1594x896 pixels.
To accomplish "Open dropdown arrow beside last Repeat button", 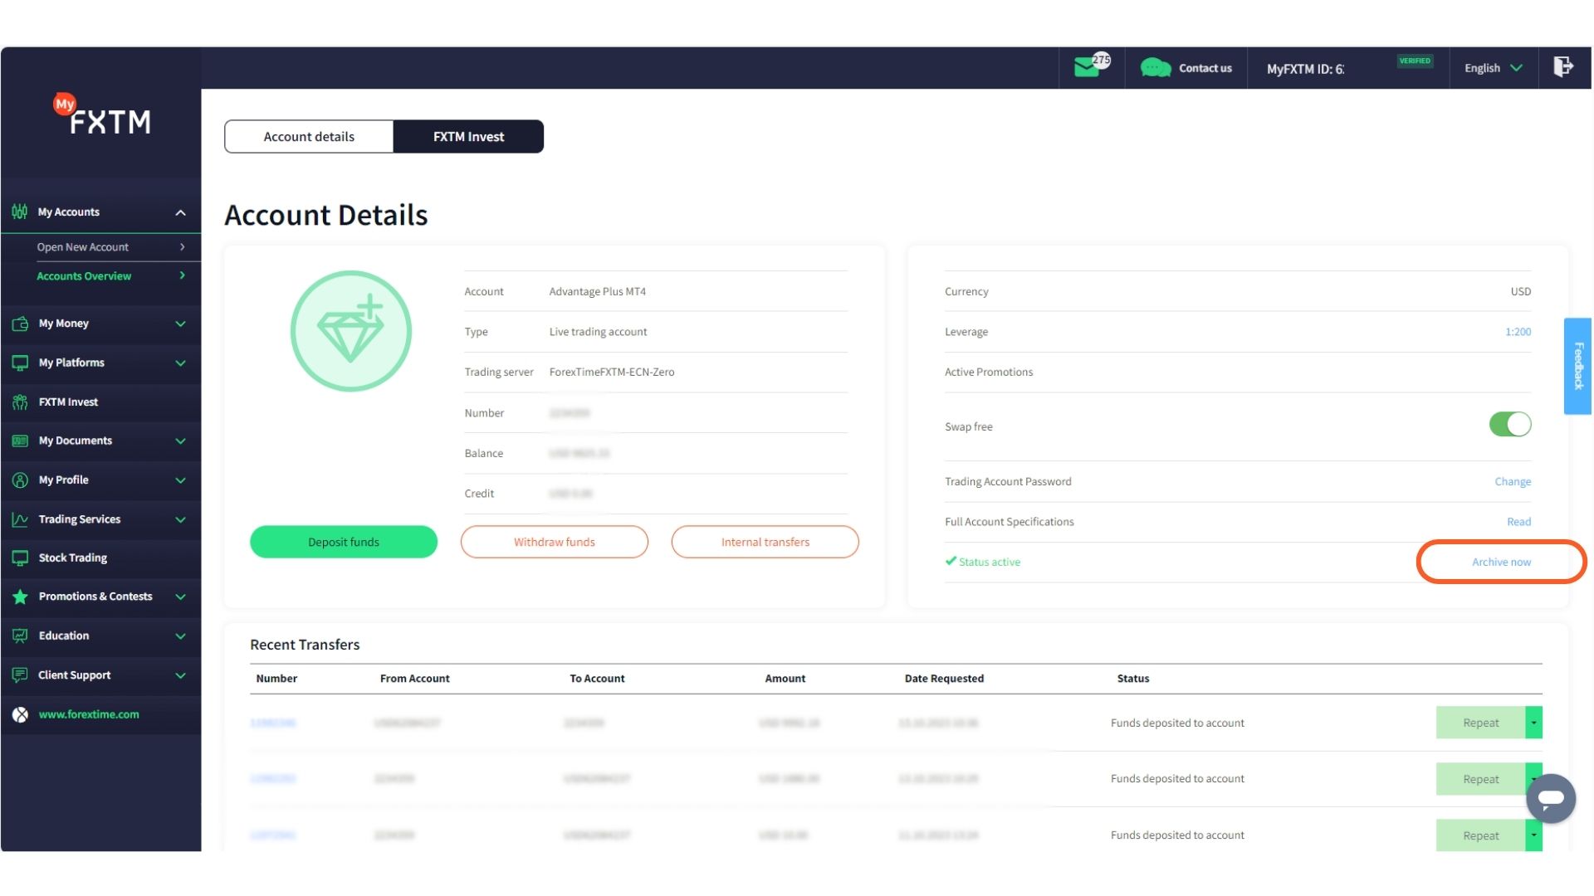I will 1533,835.
